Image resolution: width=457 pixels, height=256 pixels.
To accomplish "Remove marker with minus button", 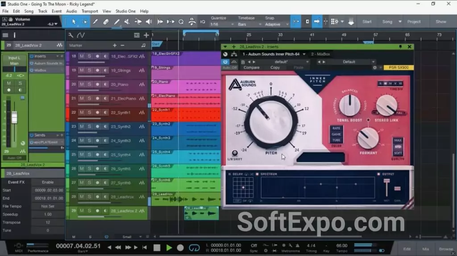I will (x=122, y=45).
